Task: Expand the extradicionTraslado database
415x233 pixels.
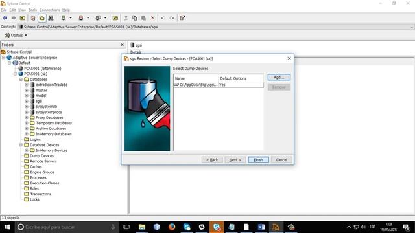Action: (27, 85)
